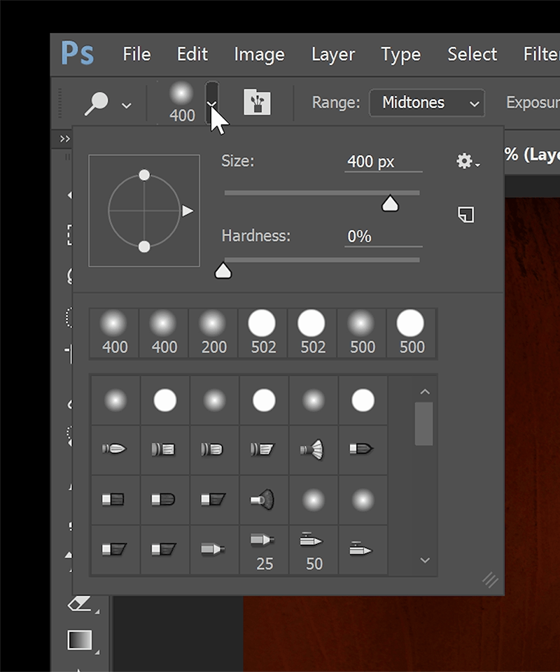Expand the tool preset picker arrow
Viewport: 560px width, 672px height.
tap(127, 105)
